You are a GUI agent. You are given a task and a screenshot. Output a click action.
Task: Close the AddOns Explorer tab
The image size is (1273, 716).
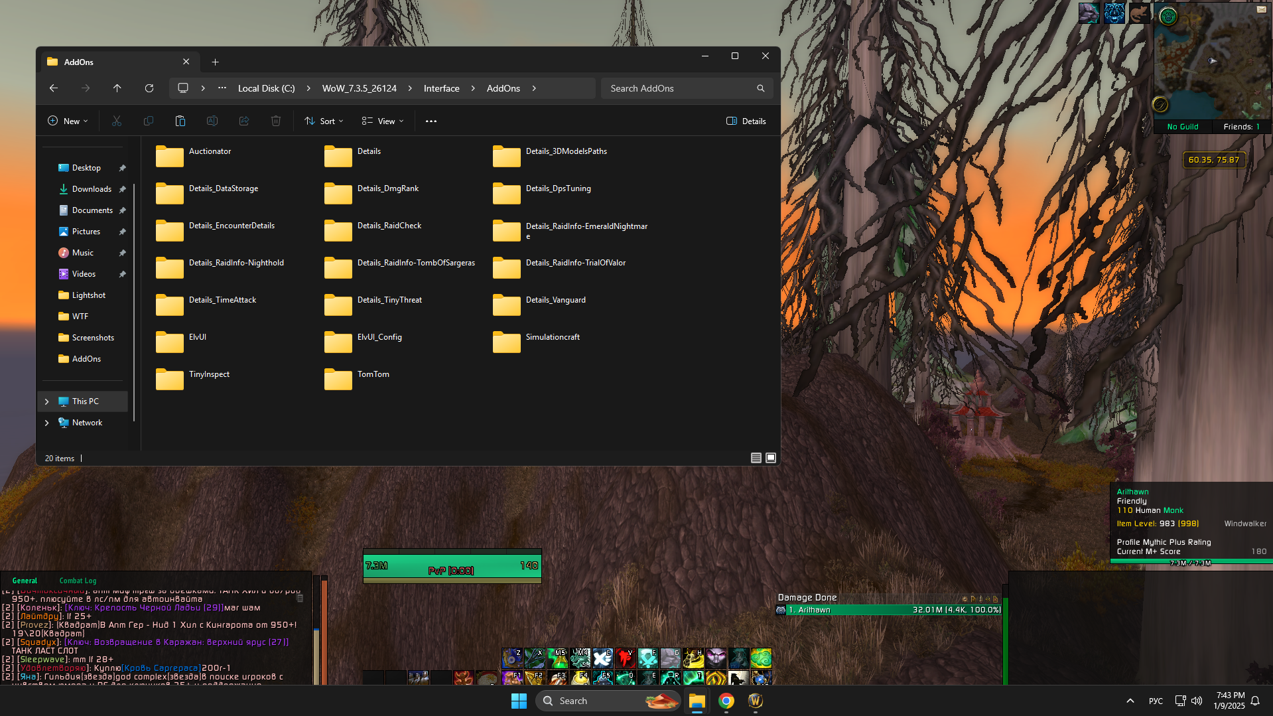pyautogui.click(x=186, y=62)
